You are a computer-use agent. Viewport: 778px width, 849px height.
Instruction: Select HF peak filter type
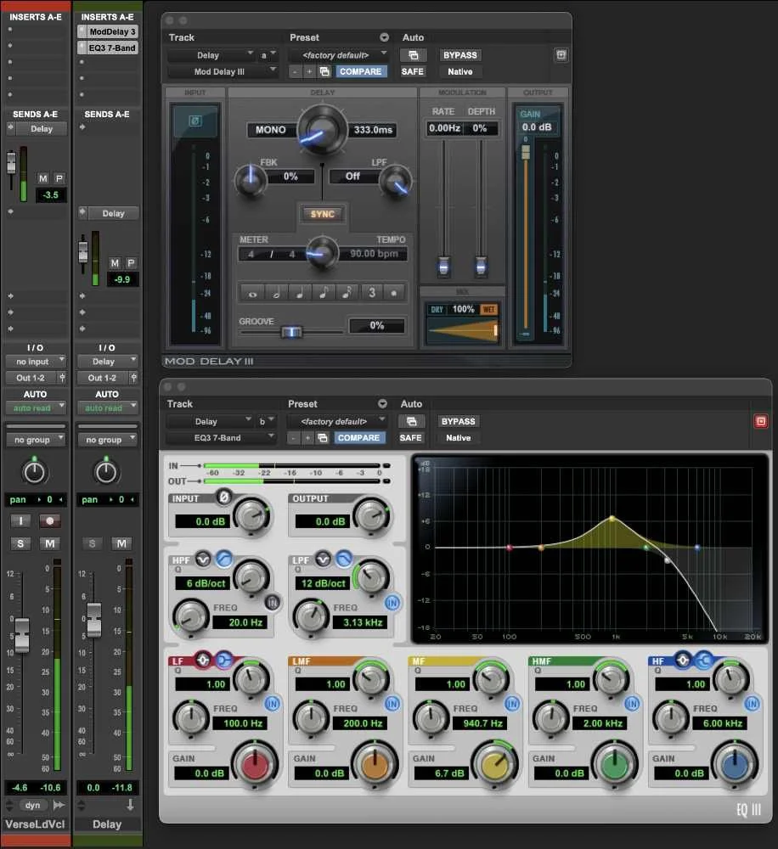click(683, 660)
